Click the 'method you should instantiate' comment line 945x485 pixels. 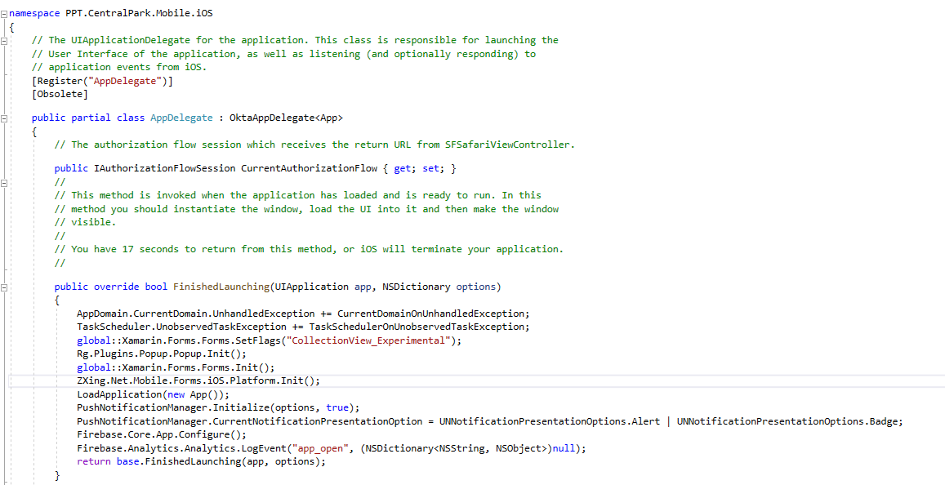point(306,208)
